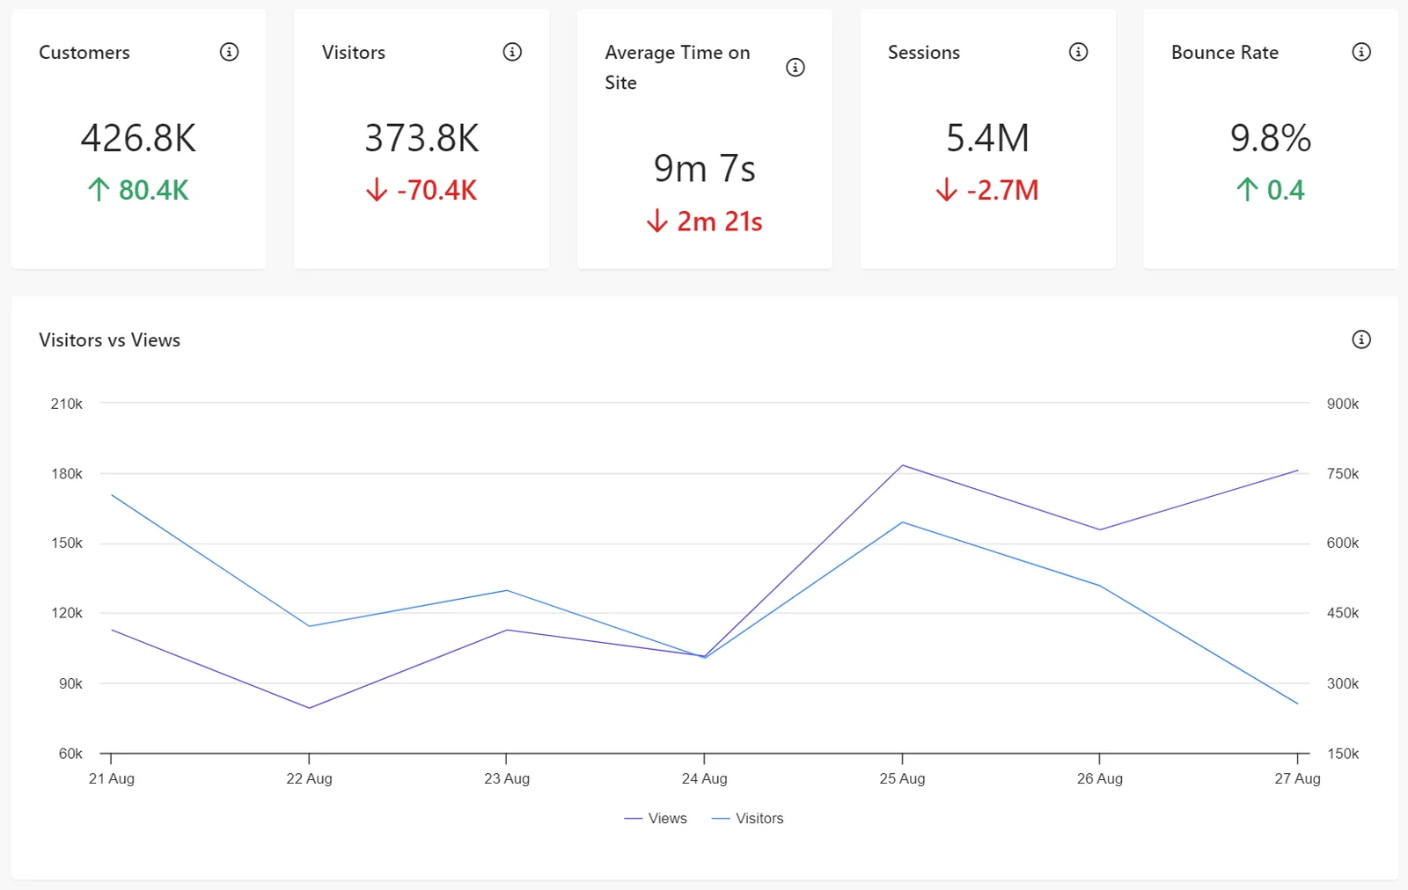
Task: Click the Customers card title
Action: [x=84, y=53]
